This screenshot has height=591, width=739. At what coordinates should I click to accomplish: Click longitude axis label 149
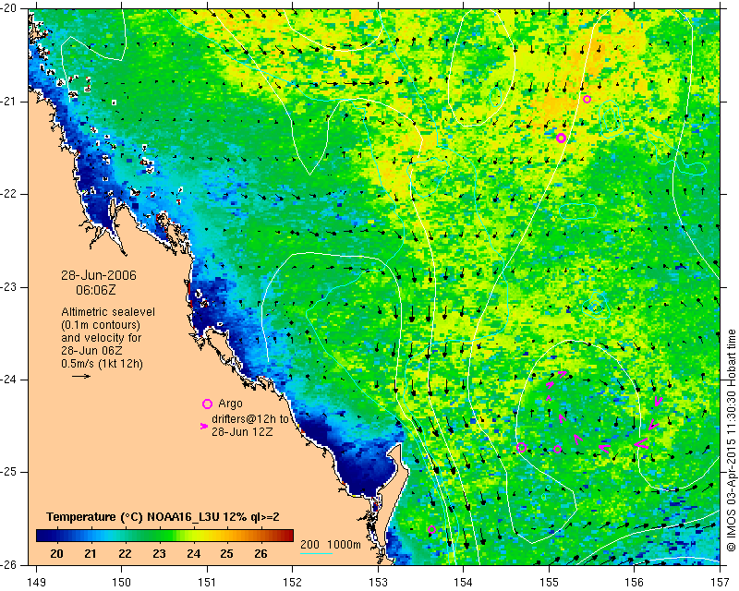(x=37, y=583)
